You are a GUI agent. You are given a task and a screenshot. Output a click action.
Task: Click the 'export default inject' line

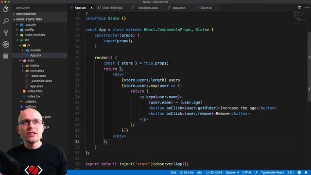click(137, 164)
